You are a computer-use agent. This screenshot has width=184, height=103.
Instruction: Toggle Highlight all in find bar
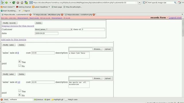pos(57,100)
